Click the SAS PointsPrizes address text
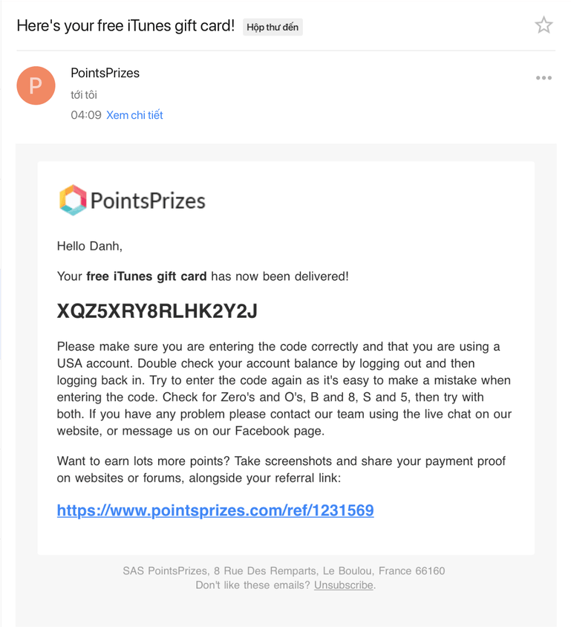 [x=285, y=571]
